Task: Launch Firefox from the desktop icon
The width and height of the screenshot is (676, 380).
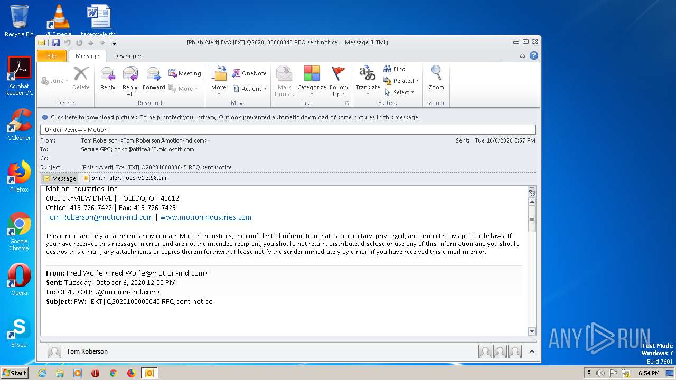Action: (19, 176)
